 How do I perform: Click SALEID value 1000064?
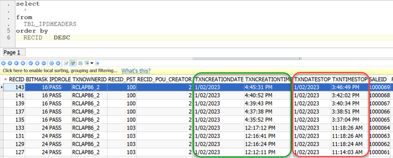click(x=380, y=128)
